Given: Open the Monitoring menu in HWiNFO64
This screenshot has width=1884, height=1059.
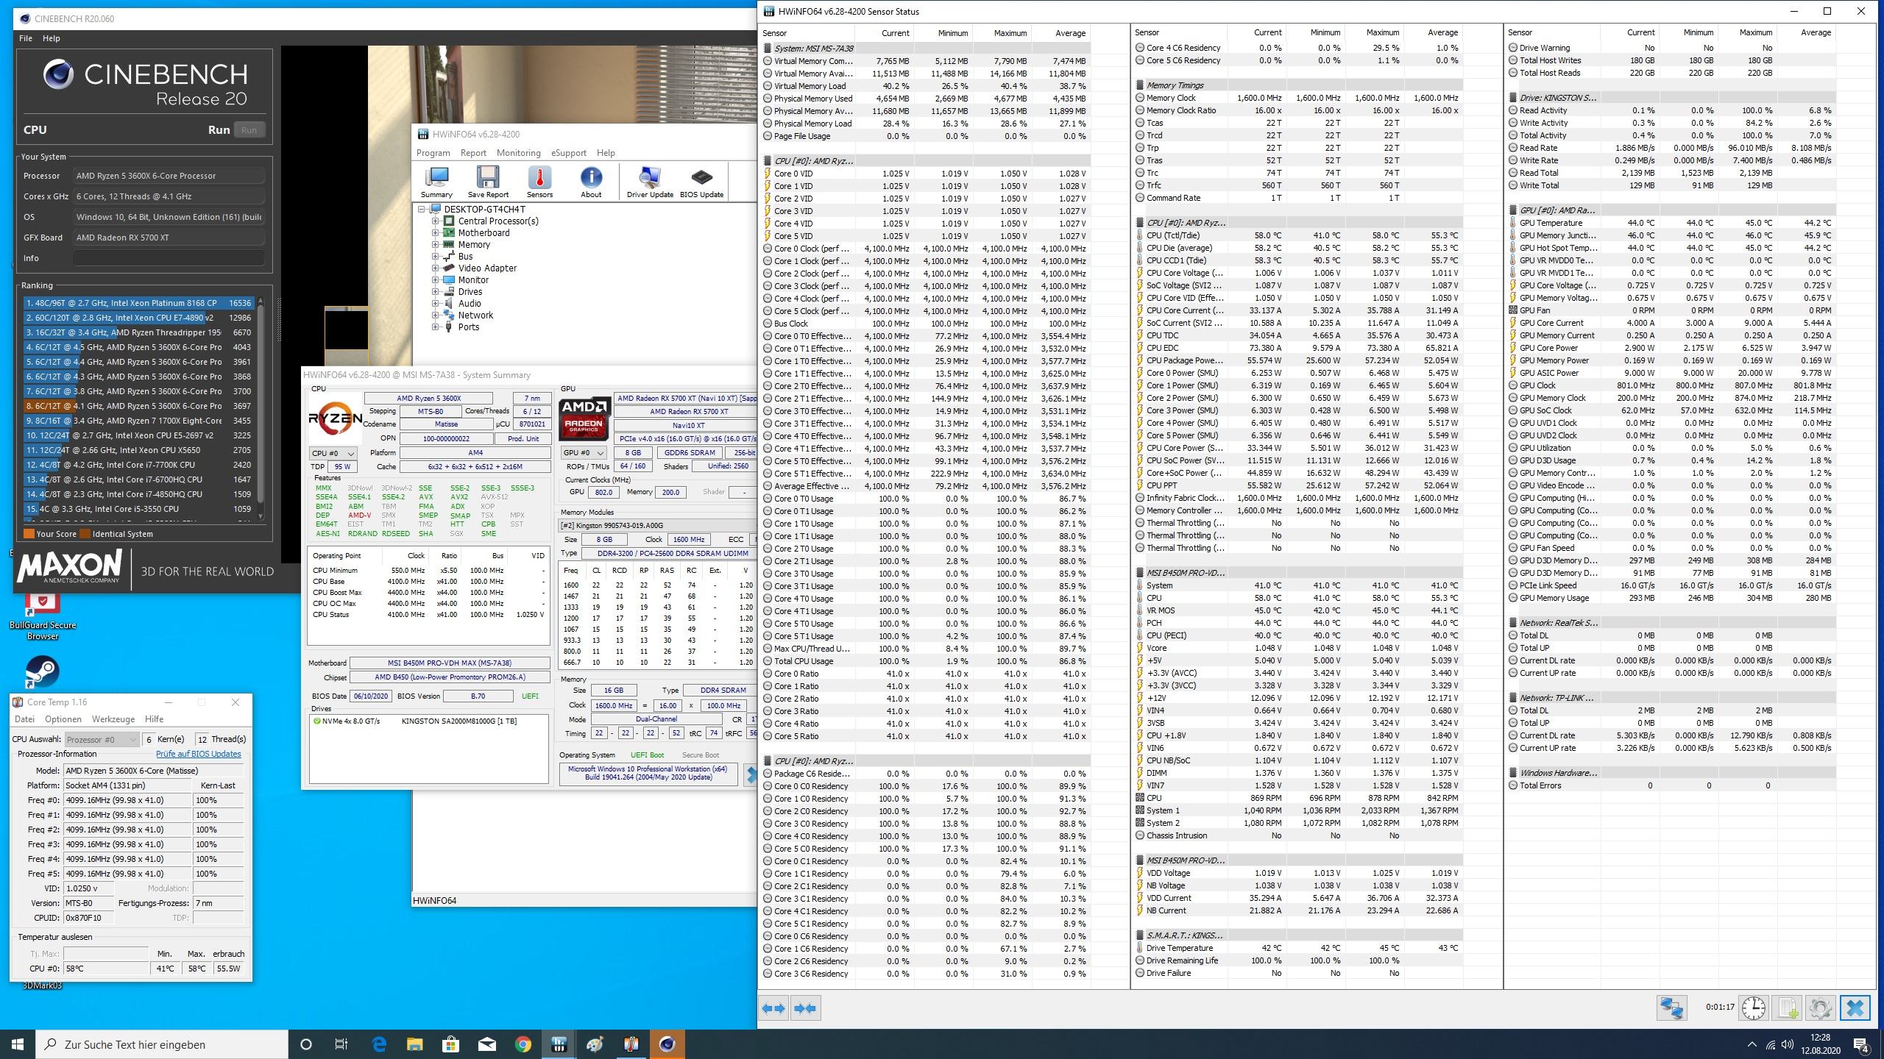Looking at the screenshot, I should tap(518, 153).
